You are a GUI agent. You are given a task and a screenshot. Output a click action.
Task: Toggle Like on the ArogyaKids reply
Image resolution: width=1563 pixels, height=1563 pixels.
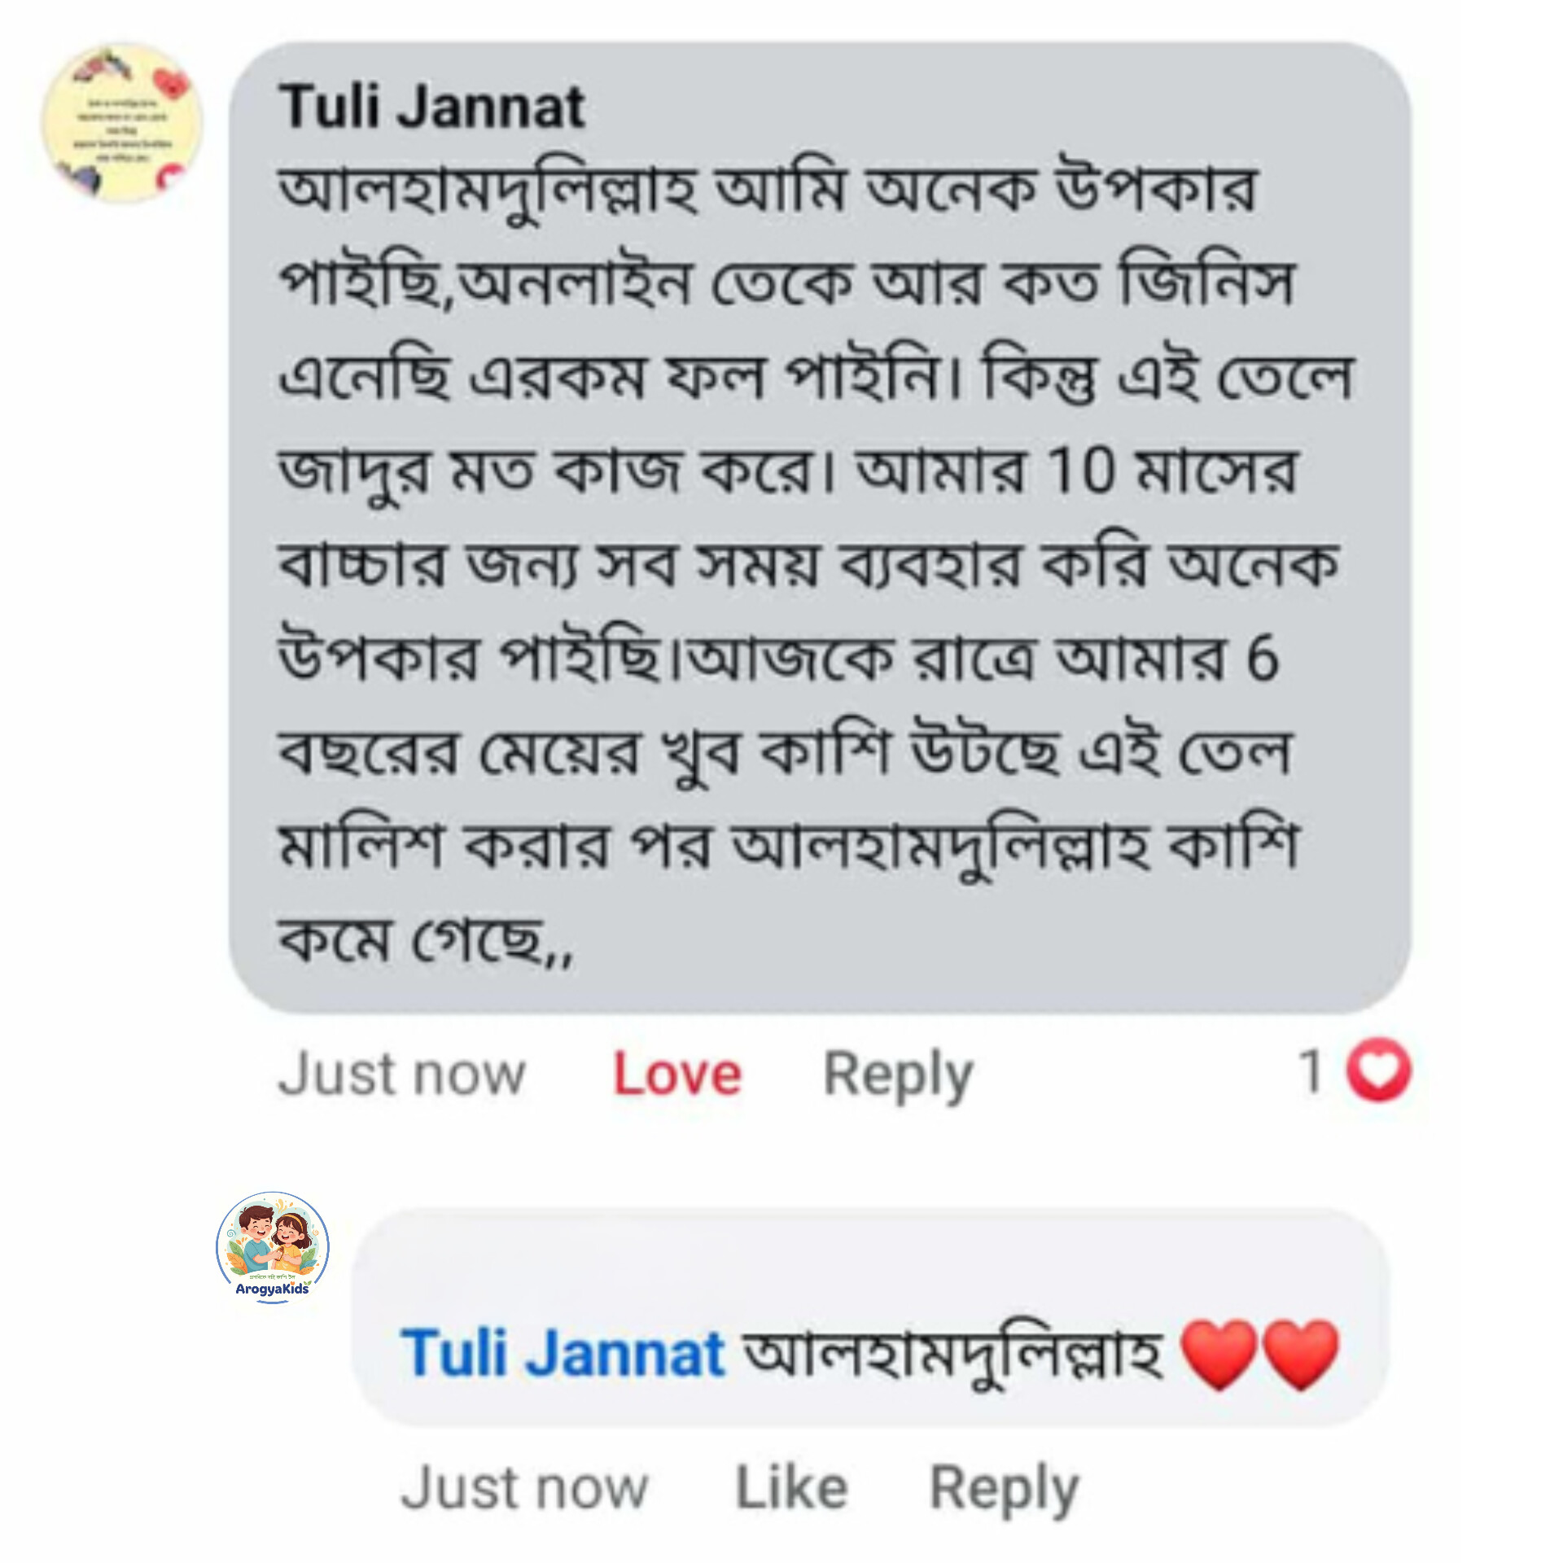point(791,1489)
